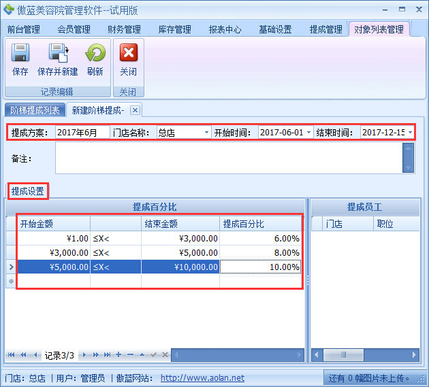Select the ¥10,000.00 end amount cell
The image size is (429, 387).
180,267
